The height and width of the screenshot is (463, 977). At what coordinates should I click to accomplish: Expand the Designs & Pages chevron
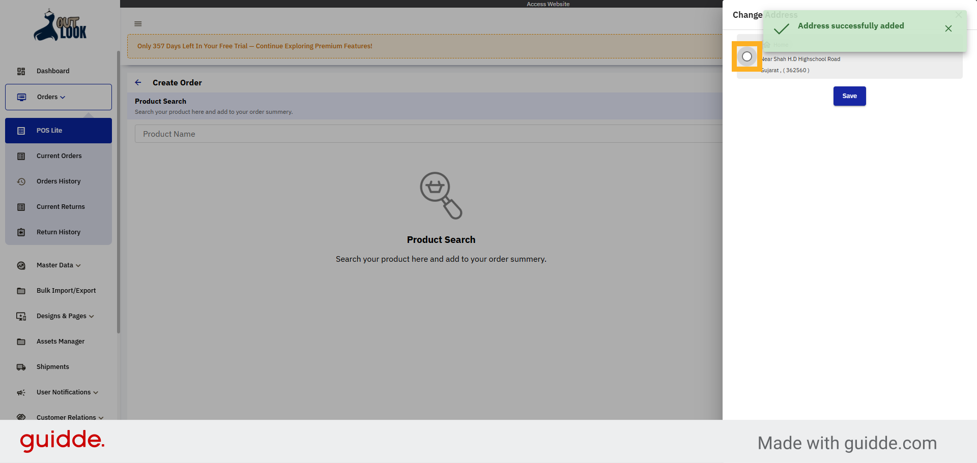click(92, 316)
